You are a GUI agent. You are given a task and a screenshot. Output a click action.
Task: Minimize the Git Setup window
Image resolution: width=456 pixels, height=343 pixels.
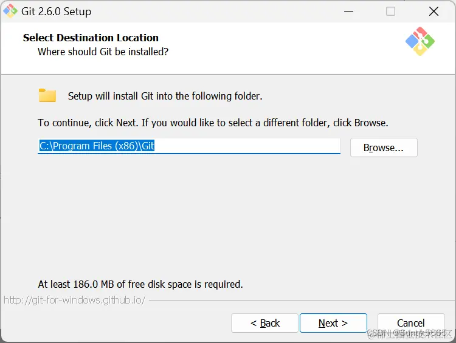[348, 12]
